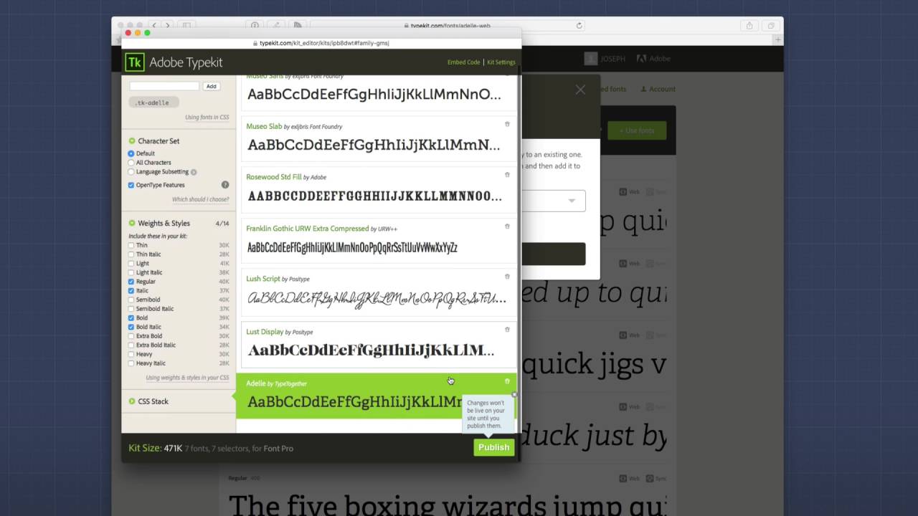Remove Rosewood Std Fill using its trash icon

coord(507,175)
